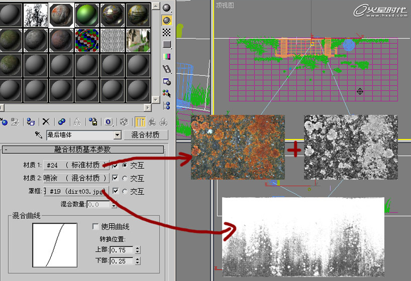
Task: Click the Get Material icon
Action: tap(4, 122)
